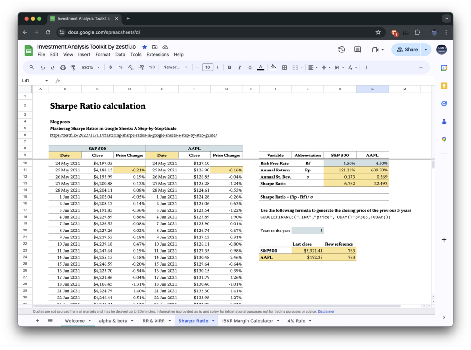
Task: Click the print icon
Action: coord(63,67)
